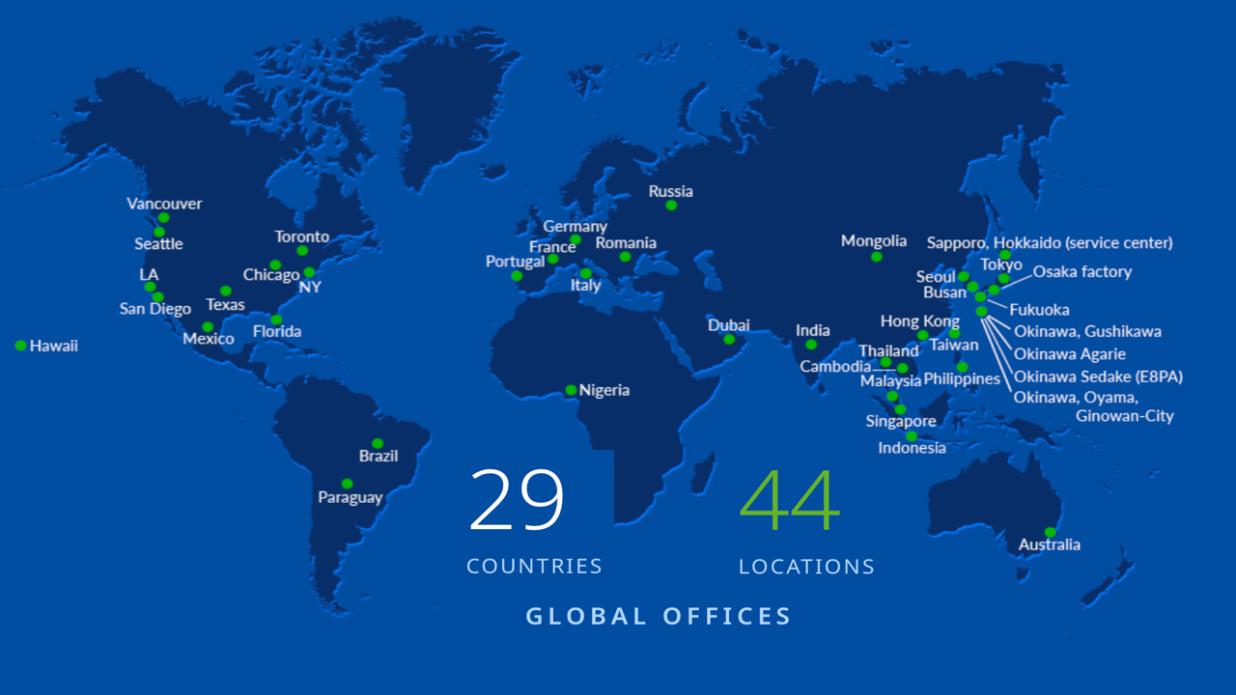Click the green dot beside Hawaii
Image resolution: width=1236 pixels, height=695 pixels.
pyautogui.click(x=20, y=346)
